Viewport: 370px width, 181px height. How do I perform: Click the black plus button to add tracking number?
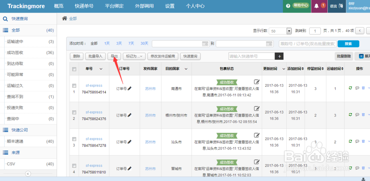coord(279,56)
